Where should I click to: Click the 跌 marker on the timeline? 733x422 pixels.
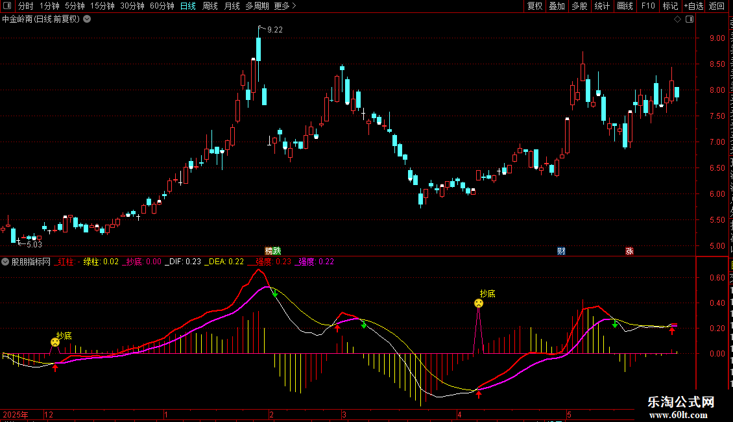click(277, 251)
